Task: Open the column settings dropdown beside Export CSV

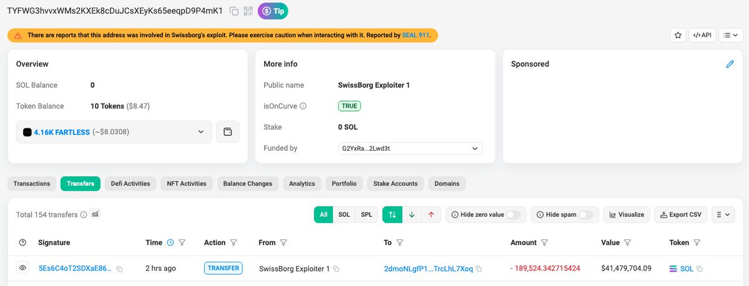Action: coord(723,214)
